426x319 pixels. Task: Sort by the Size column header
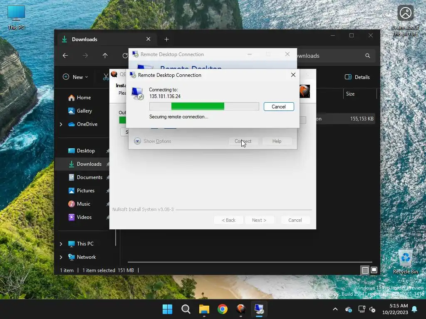(x=350, y=94)
